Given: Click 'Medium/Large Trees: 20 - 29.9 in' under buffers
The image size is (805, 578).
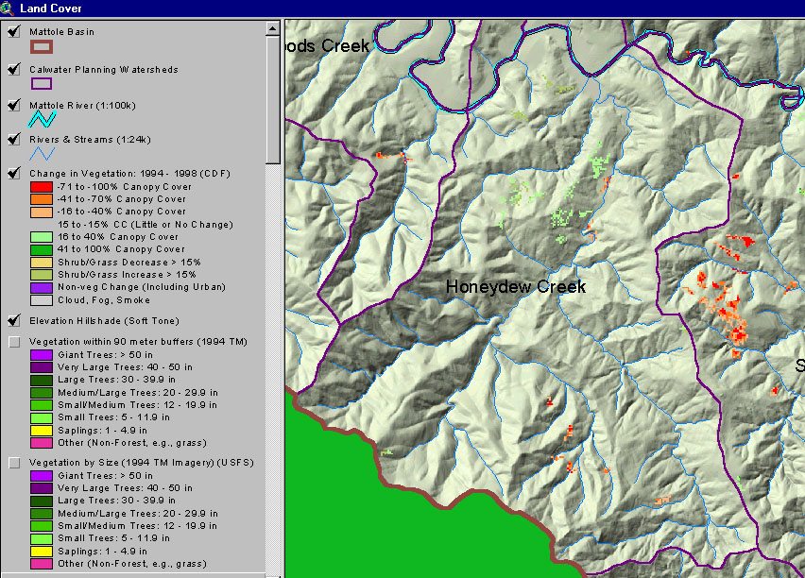Looking at the screenshot, I should pyautogui.click(x=138, y=393).
